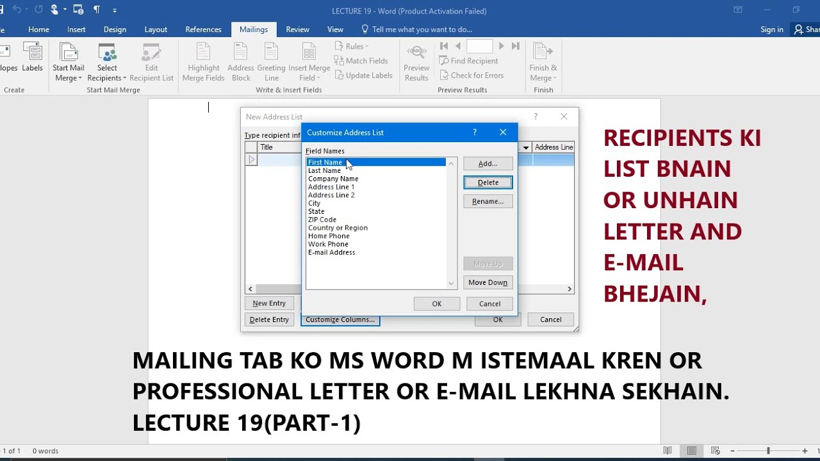Select Address Line 1 field
The width and height of the screenshot is (820, 461).
[376, 187]
